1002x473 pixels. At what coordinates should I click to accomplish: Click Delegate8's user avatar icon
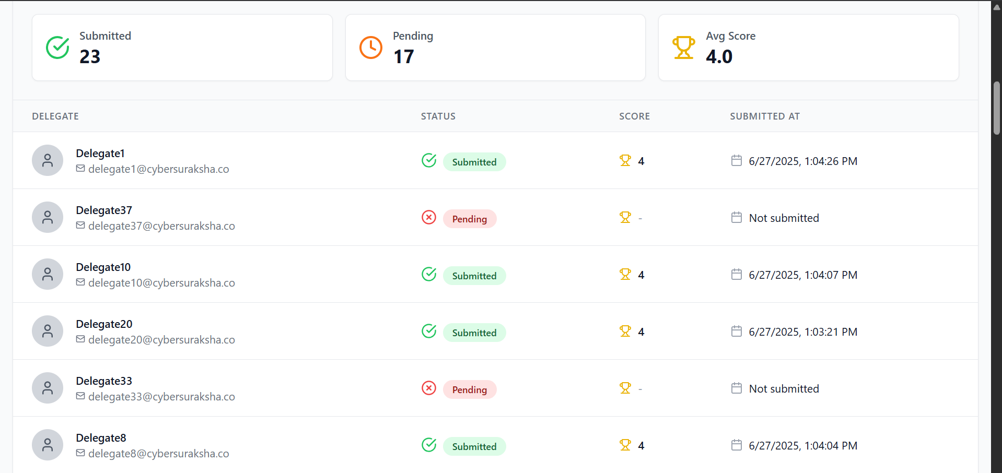(48, 445)
